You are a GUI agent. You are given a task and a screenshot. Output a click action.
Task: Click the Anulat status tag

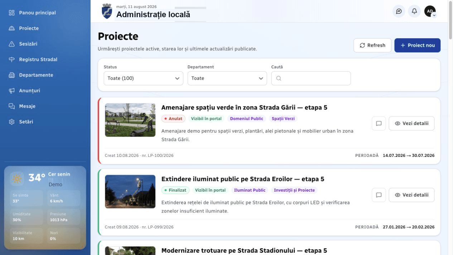click(173, 119)
